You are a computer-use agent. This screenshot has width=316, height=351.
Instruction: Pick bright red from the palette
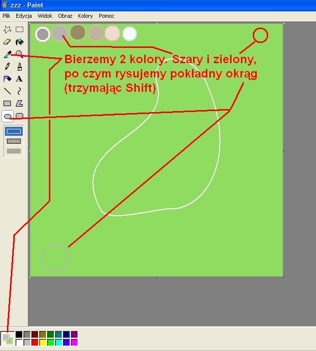point(35,342)
